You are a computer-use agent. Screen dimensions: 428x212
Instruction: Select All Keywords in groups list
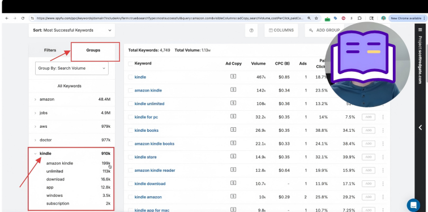(69, 86)
